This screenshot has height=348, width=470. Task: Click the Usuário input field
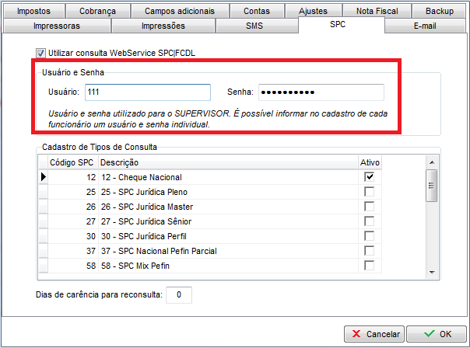(148, 92)
